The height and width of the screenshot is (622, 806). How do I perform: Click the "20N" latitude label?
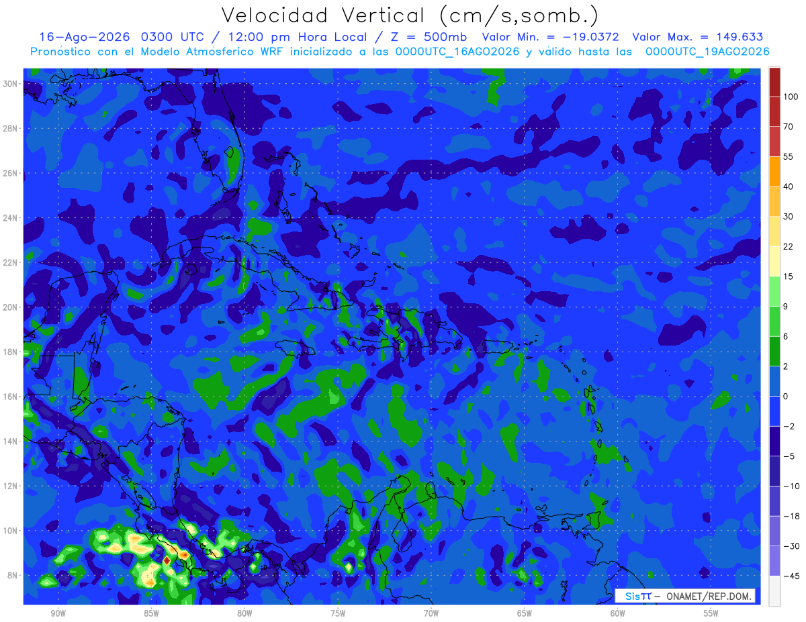click(x=11, y=307)
